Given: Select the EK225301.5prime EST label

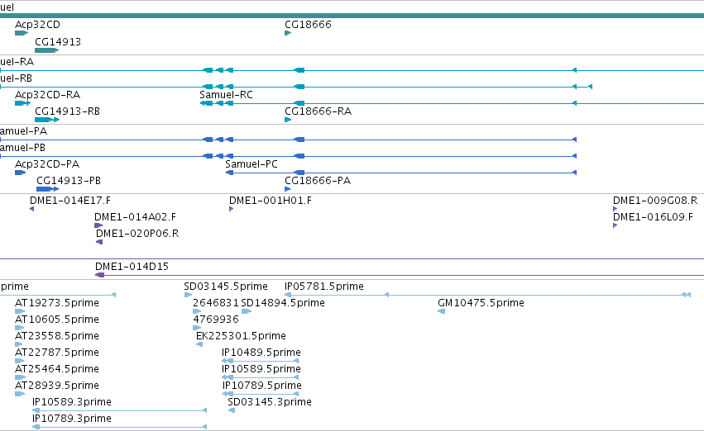Looking at the screenshot, I should pos(241,336).
